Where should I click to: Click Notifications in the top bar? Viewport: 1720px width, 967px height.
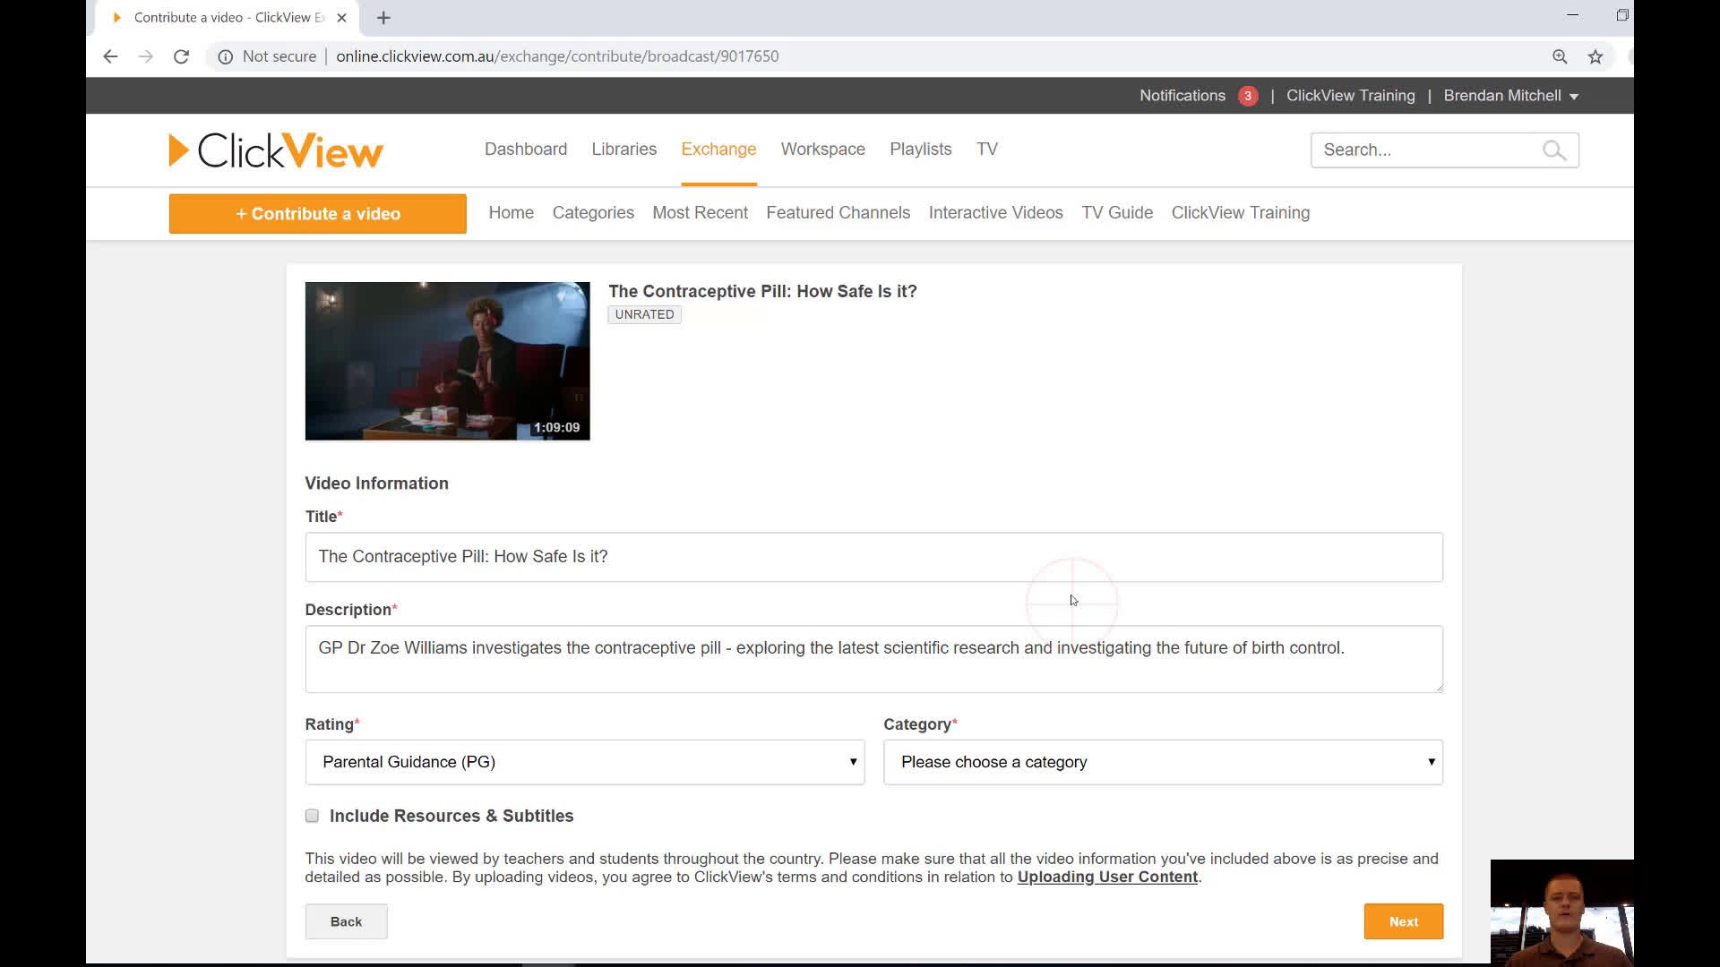1182,96
